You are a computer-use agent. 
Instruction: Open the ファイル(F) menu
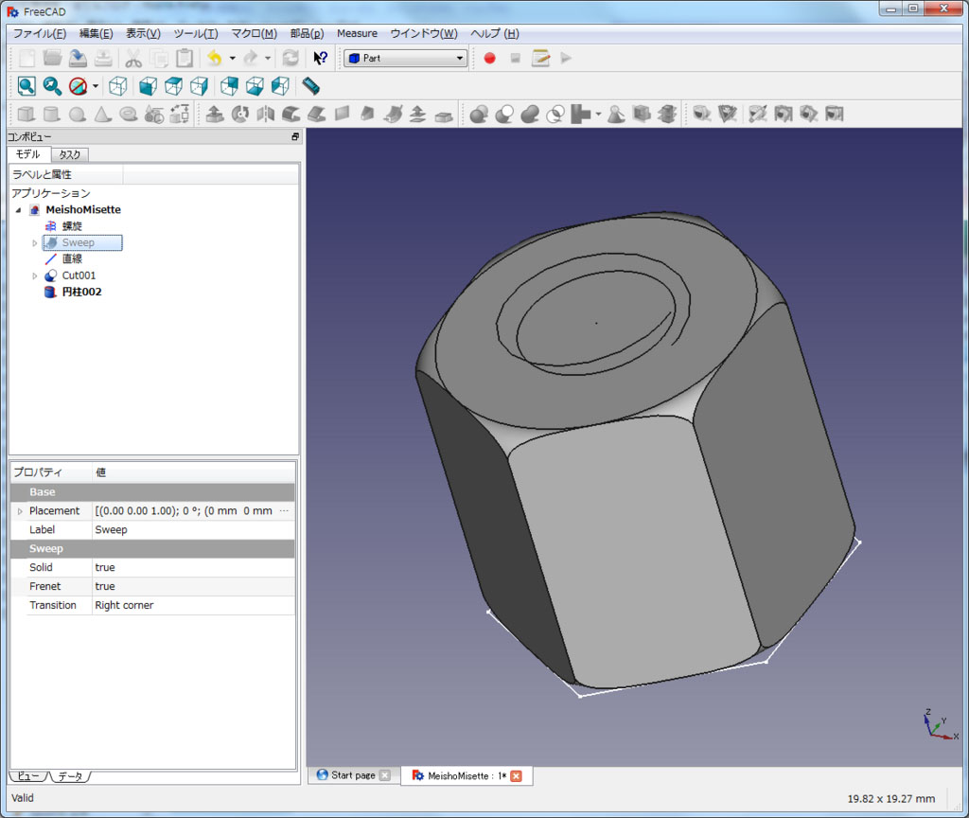point(40,33)
